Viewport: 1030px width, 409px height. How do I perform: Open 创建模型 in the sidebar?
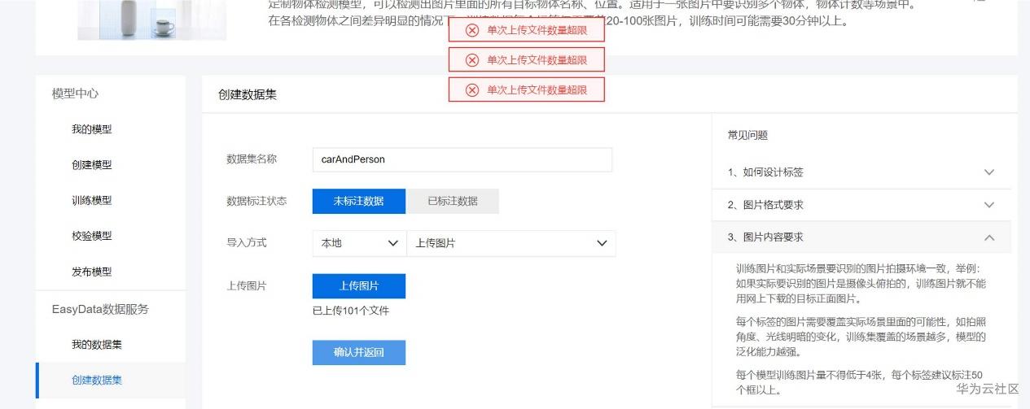(92, 165)
